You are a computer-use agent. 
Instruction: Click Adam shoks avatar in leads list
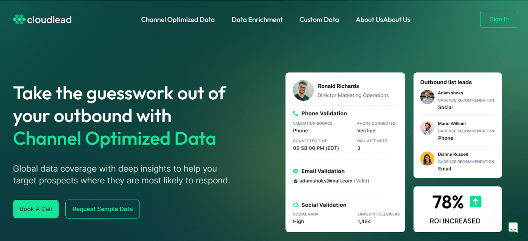pos(427,97)
